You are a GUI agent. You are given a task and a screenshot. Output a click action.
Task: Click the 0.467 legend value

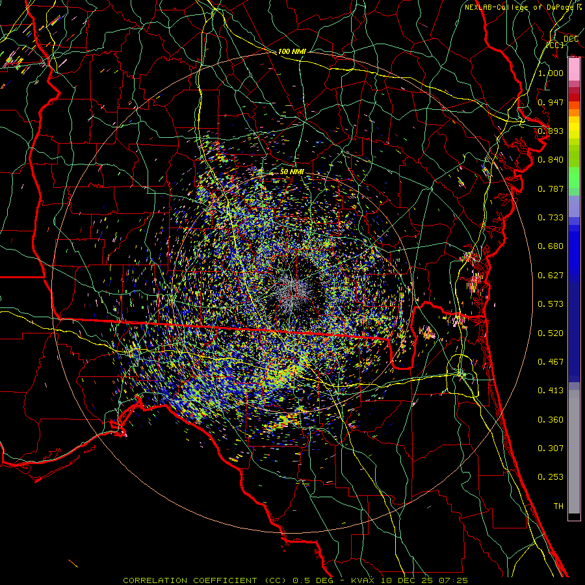[551, 362]
